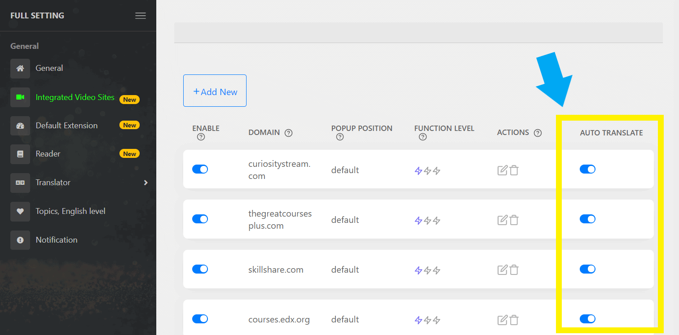Delete the courses.edx.org entry
The height and width of the screenshot is (335, 679).
[514, 320]
